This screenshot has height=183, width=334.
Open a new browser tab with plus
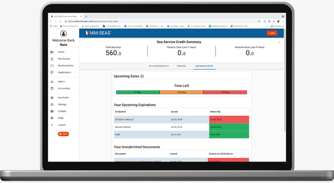point(86,16)
